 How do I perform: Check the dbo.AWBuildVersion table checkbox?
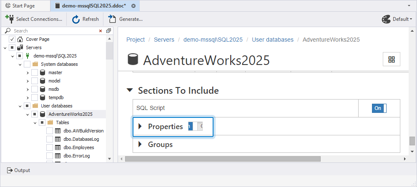click(50, 131)
